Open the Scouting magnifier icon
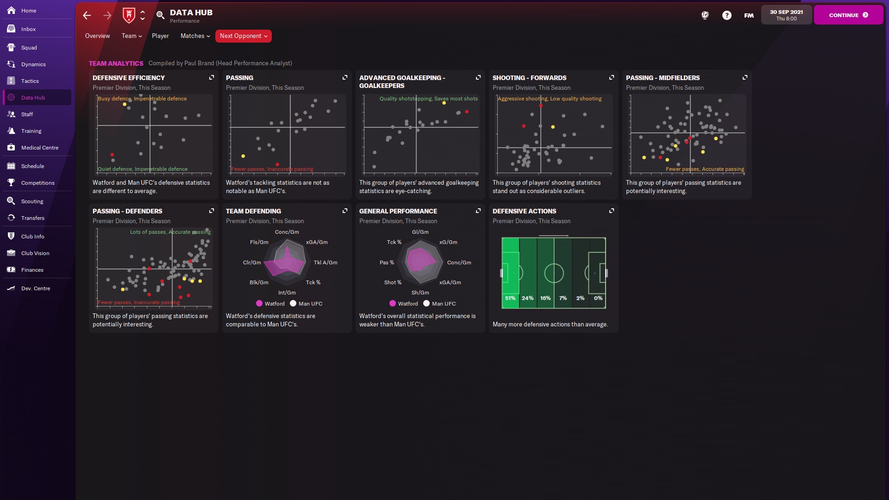Image resolution: width=889 pixels, height=500 pixels. click(11, 201)
